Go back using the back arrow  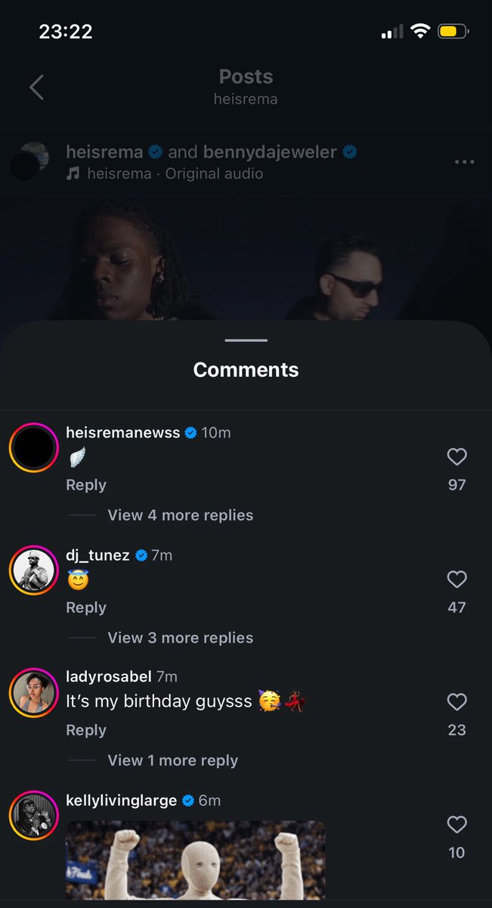pos(36,87)
